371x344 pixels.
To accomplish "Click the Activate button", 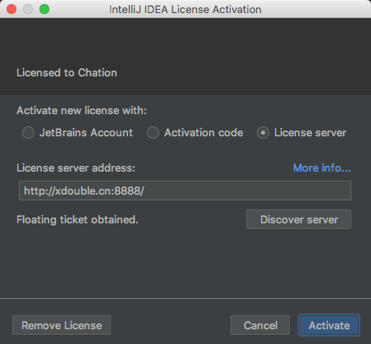I will 329,325.
